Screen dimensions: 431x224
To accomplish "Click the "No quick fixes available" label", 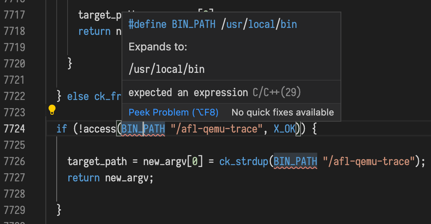I will pos(282,112).
